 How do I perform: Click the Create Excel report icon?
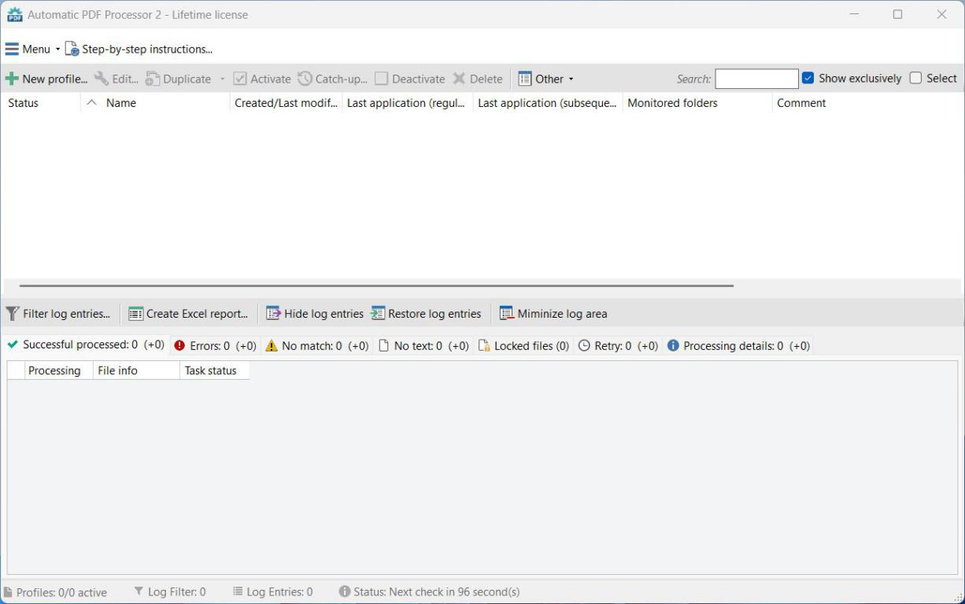pos(136,314)
